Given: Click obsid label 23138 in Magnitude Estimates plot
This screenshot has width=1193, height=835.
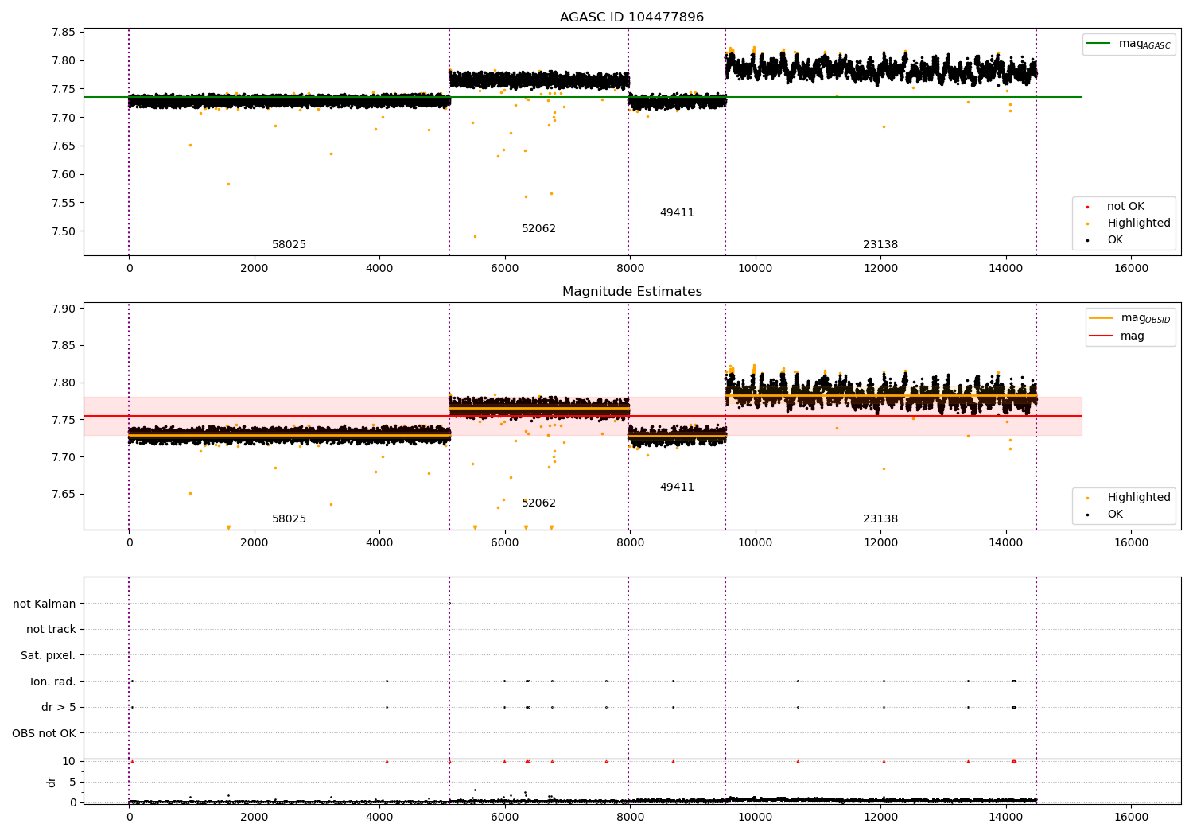Looking at the screenshot, I should 880,519.
